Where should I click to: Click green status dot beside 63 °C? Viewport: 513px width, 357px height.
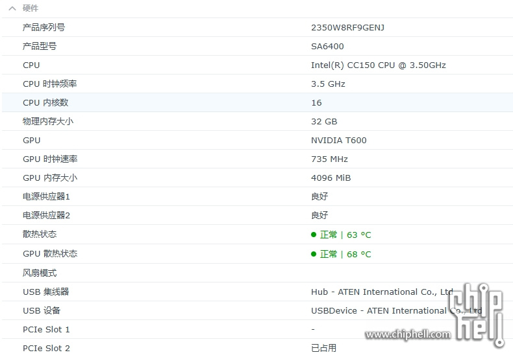point(314,235)
